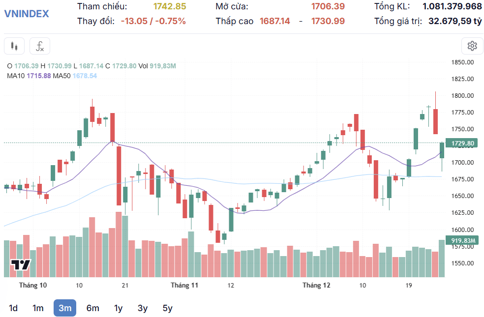The width and height of the screenshot is (484, 317).
Task: Select the 1d time range
Action: pyautogui.click(x=13, y=308)
